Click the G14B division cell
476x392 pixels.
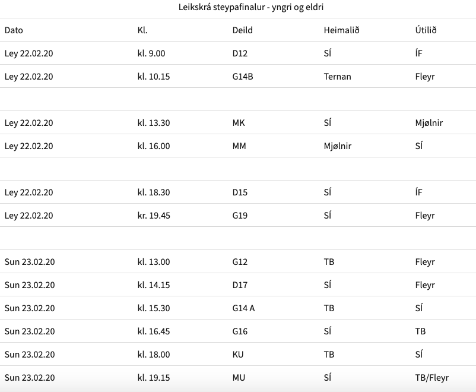[243, 76]
